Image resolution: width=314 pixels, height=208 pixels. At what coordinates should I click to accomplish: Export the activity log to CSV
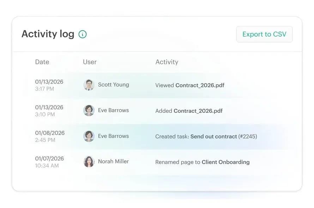pyautogui.click(x=264, y=34)
